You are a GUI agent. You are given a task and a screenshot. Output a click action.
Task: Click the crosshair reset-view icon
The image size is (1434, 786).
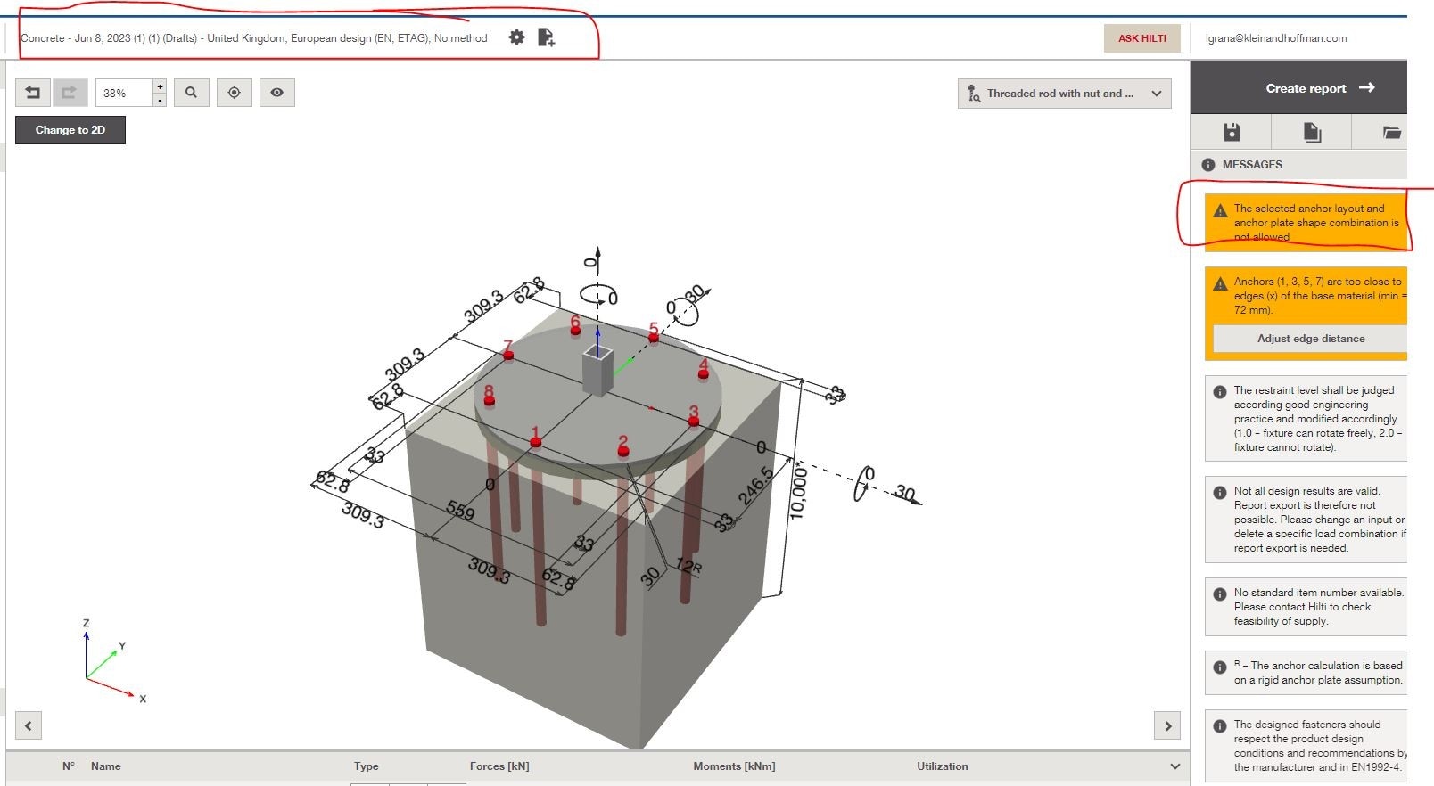pos(235,93)
